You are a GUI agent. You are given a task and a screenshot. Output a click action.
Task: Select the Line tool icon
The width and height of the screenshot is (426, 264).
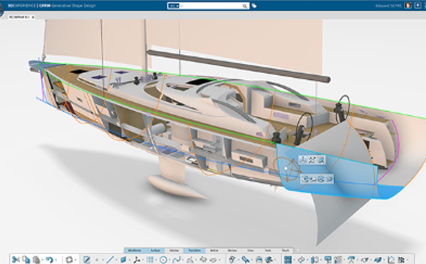click(111, 259)
